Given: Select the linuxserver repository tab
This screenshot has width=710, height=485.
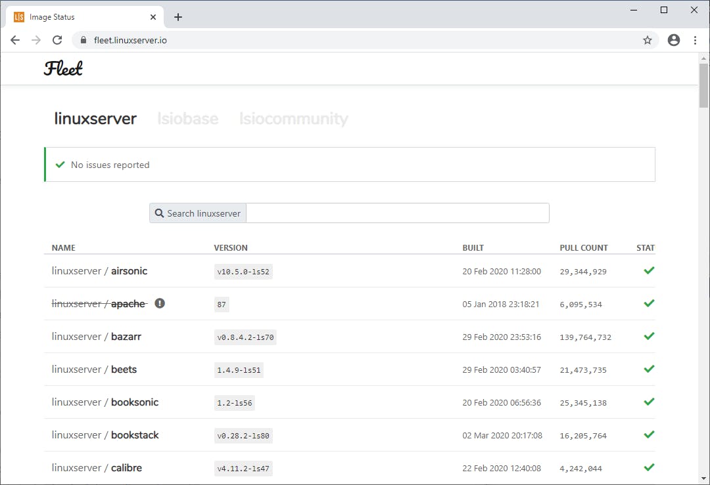Looking at the screenshot, I should point(95,118).
